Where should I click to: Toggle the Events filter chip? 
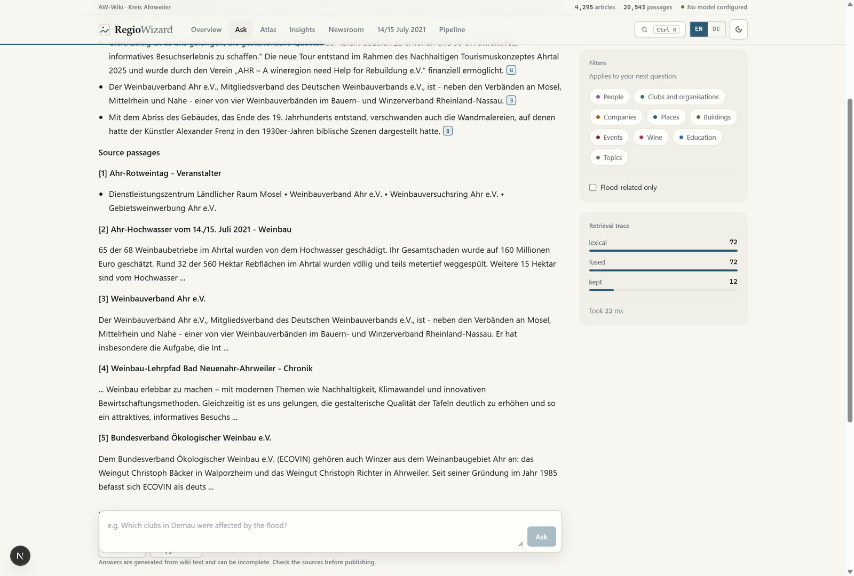(609, 137)
